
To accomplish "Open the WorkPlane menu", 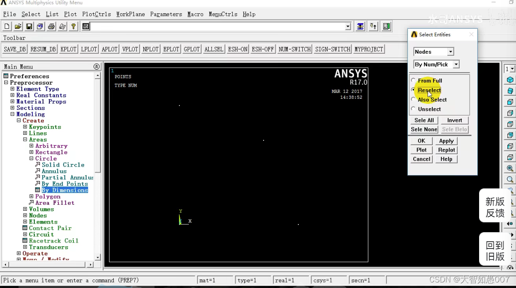I will pos(131,14).
